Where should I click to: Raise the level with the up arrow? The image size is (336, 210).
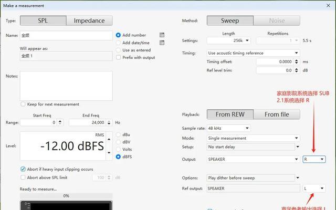click(109, 139)
